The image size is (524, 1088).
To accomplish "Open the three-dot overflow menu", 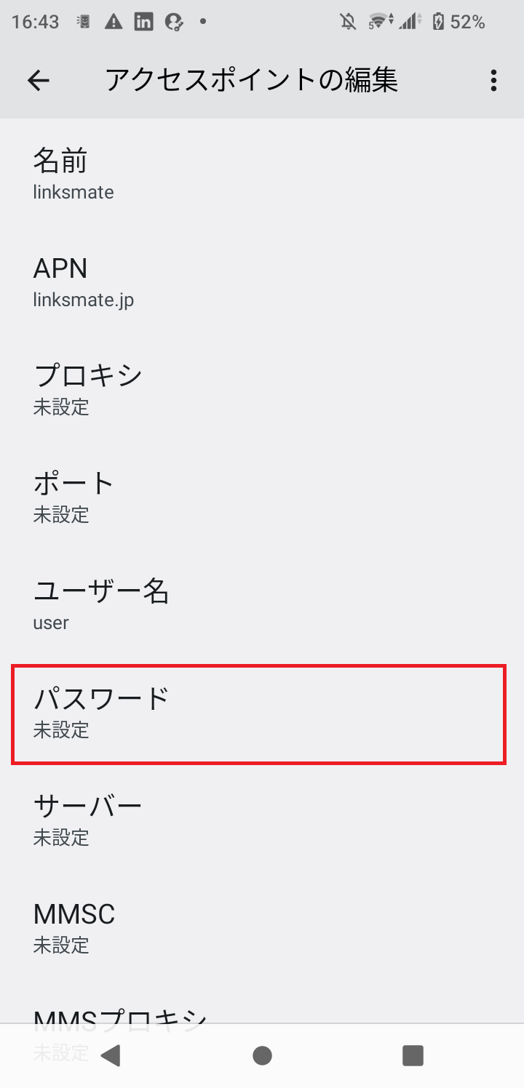I will [493, 80].
